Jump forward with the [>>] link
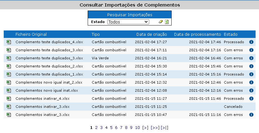 [155, 127]
